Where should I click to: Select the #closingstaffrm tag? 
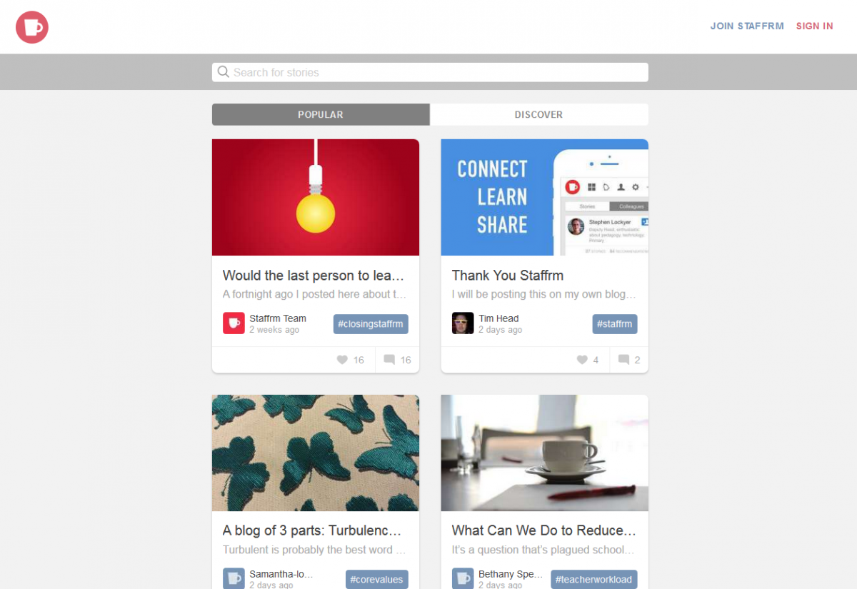371,324
